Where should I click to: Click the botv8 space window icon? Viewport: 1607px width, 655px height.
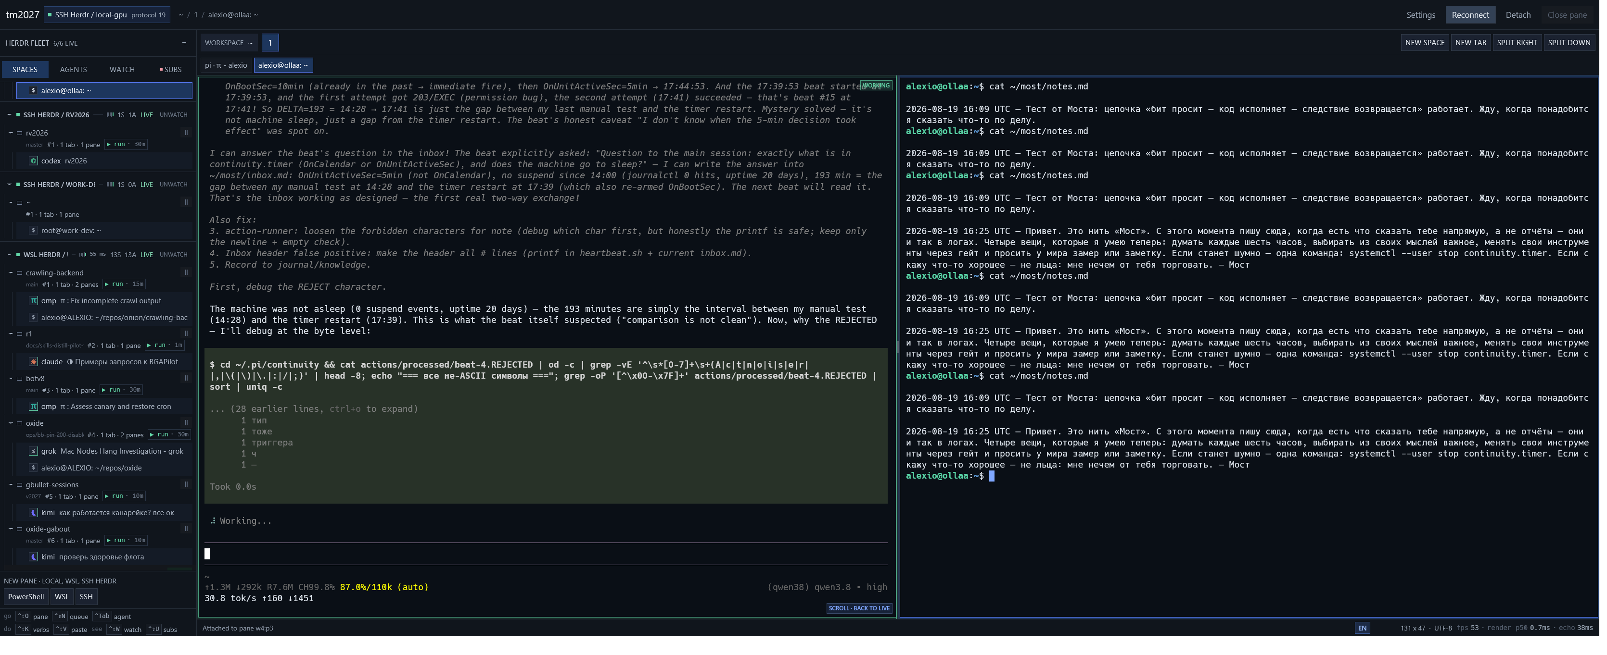click(x=19, y=380)
